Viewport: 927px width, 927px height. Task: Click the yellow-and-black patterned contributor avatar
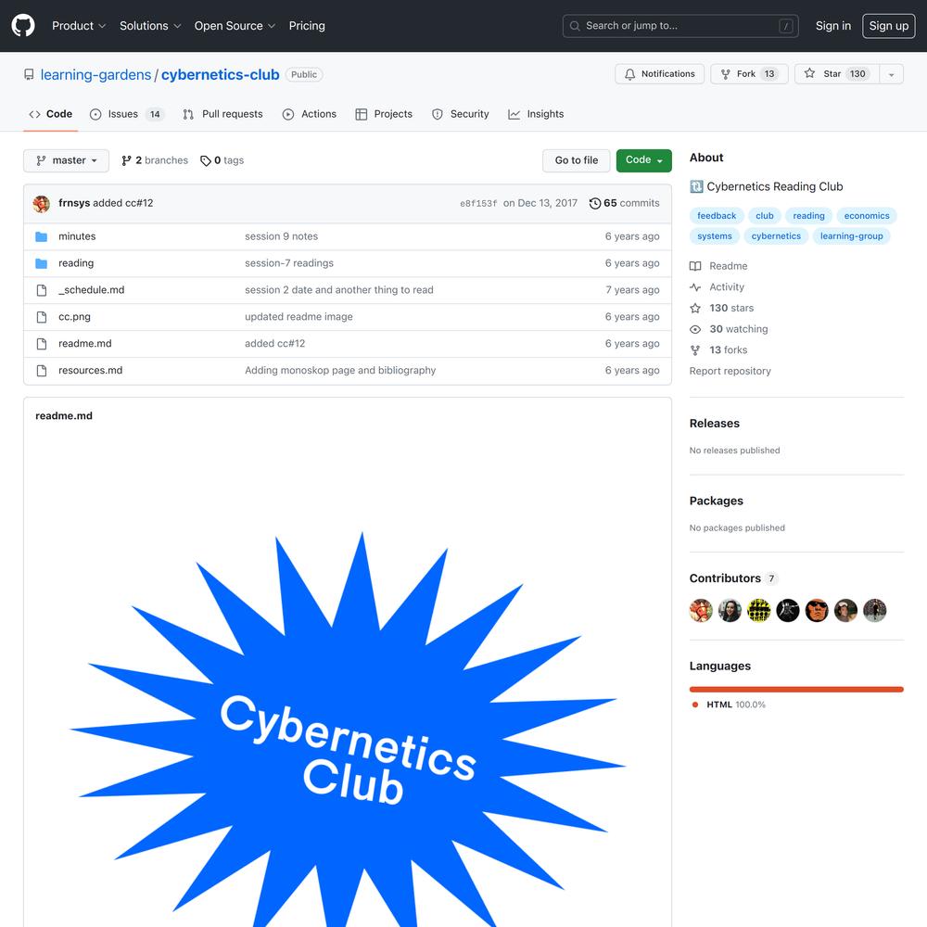click(x=758, y=611)
